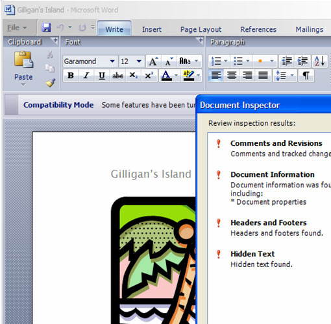The width and height of the screenshot is (331, 324).
Task: Open the Bullets dropdown arrow
Action: 248,62
